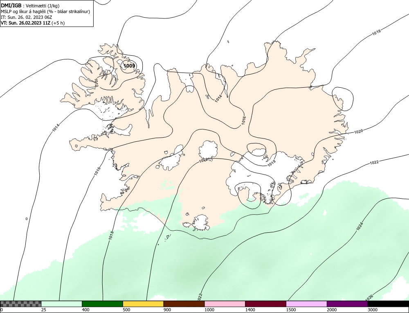The height and width of the screenshot is (313, 409).
Task: Click the legend value 900
Action: click(x=167, y=310)
